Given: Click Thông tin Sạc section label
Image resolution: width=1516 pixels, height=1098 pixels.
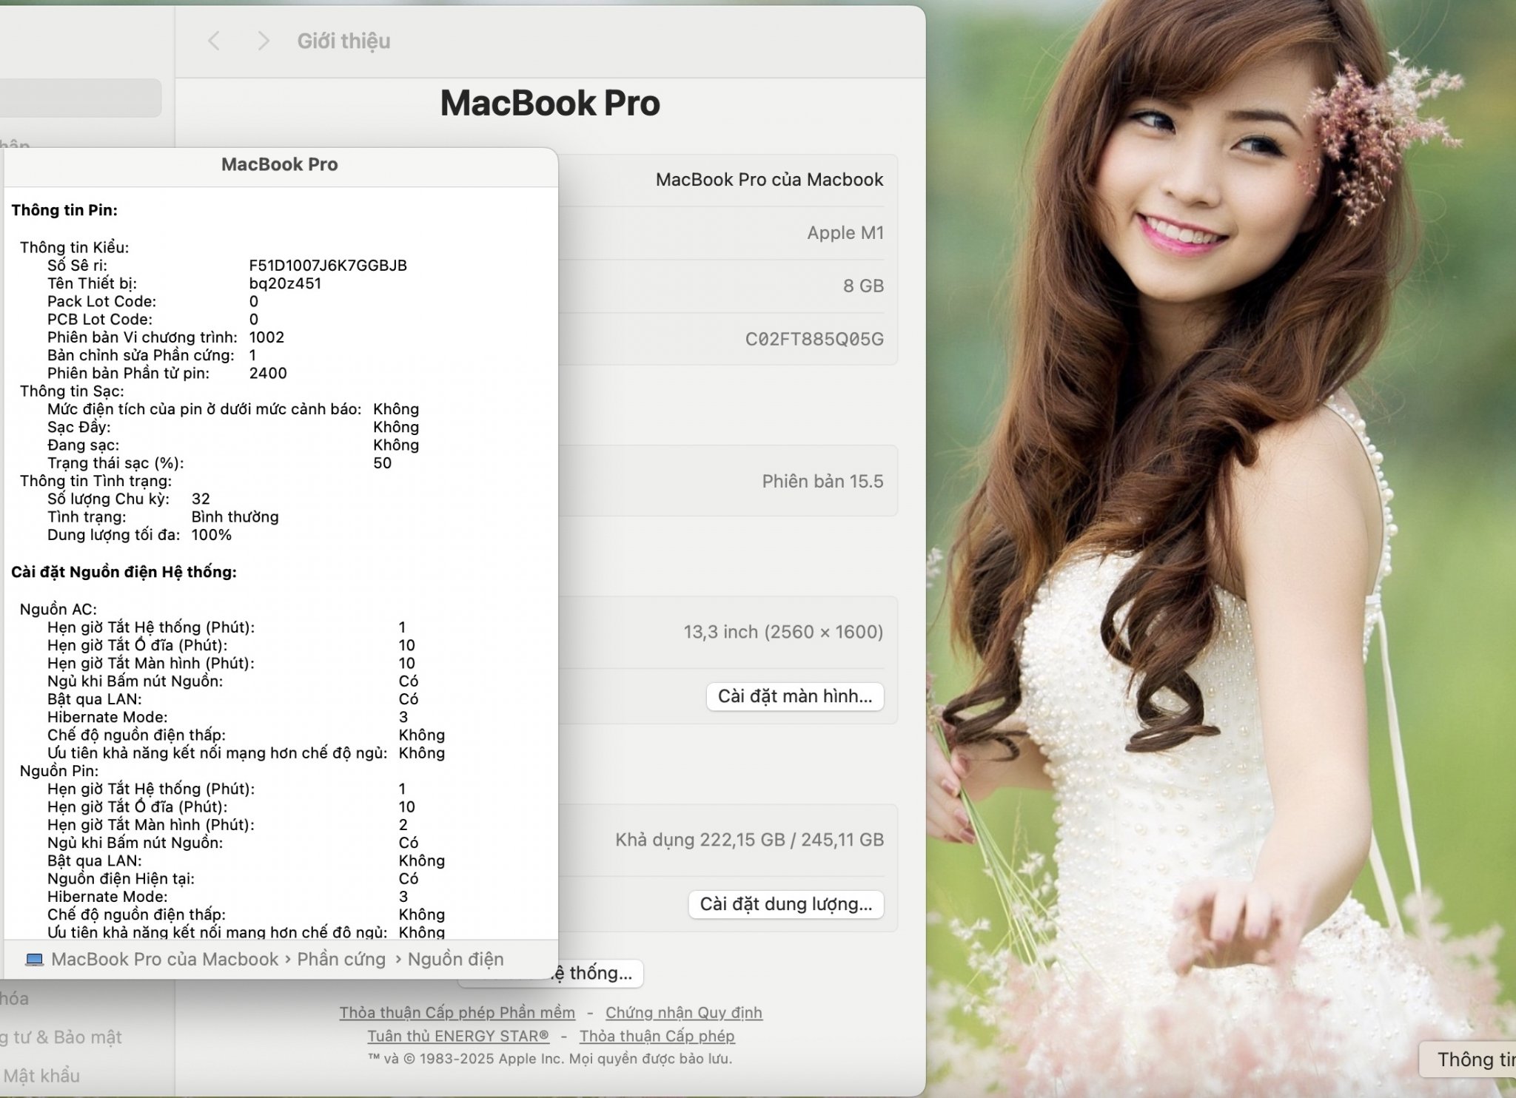Looking at the screenshot, I should tap(72, 391).
